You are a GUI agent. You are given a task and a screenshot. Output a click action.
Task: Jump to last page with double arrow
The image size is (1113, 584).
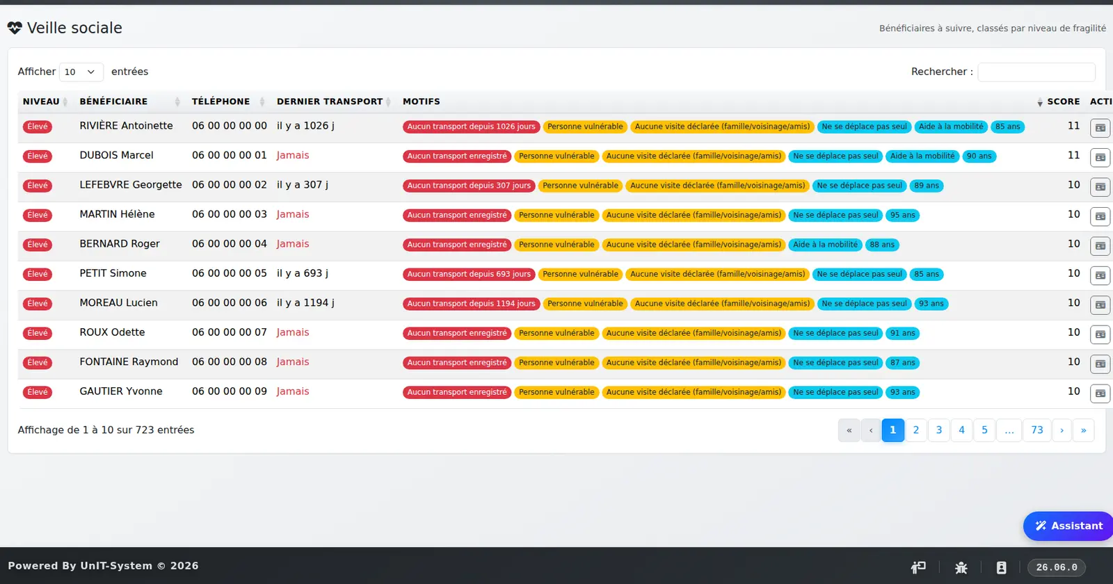tap(1084, 430)
